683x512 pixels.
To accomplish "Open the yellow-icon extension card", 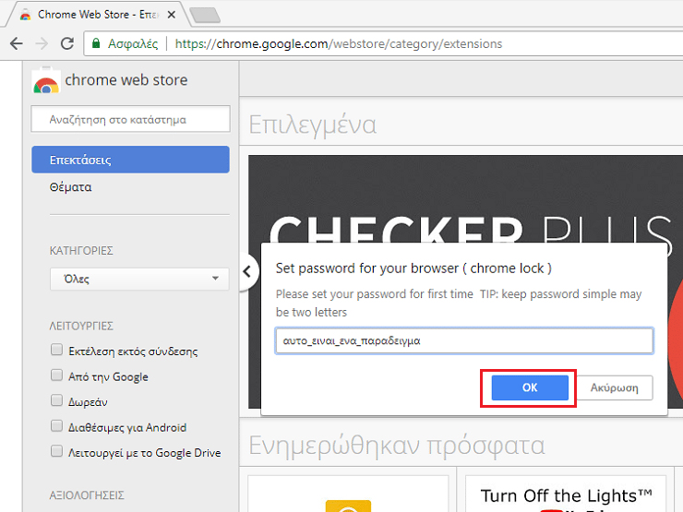I will click(x=348, y=494).
